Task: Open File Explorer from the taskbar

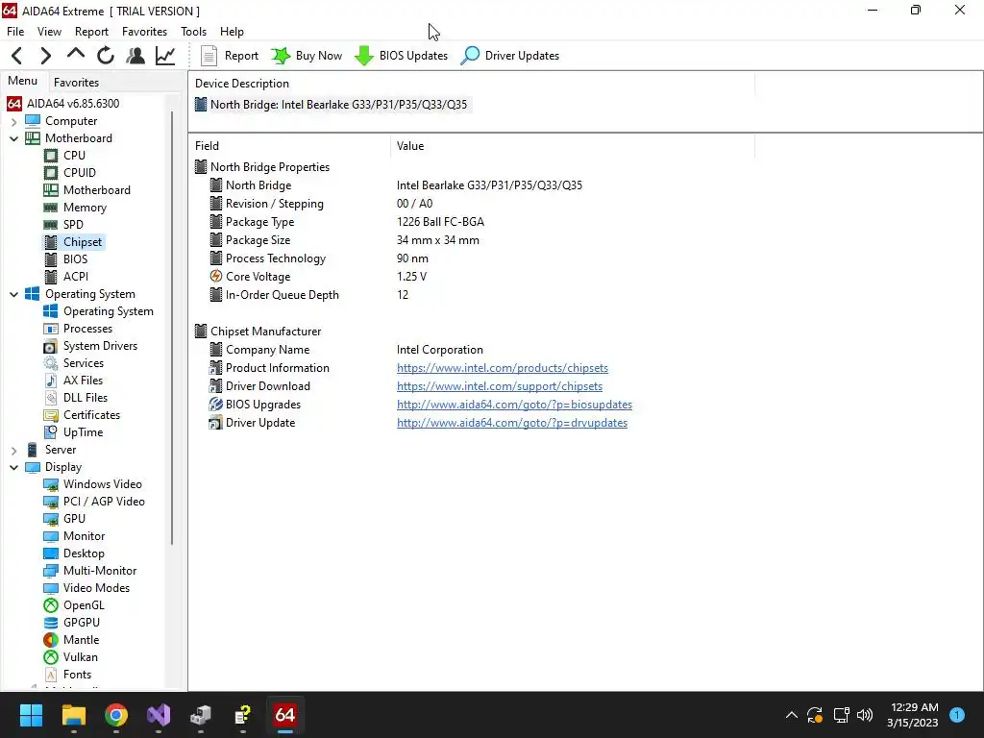Action: click(73, 715)
